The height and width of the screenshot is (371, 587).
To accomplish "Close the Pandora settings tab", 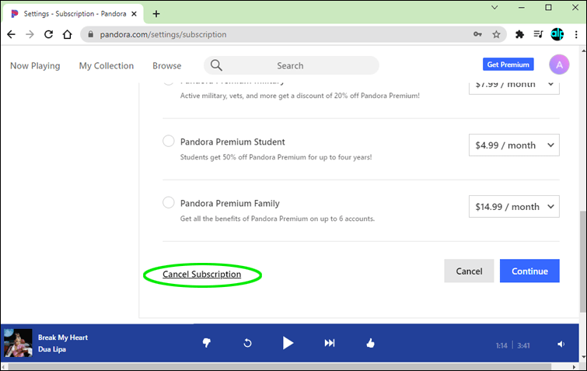I will (134, 14).
